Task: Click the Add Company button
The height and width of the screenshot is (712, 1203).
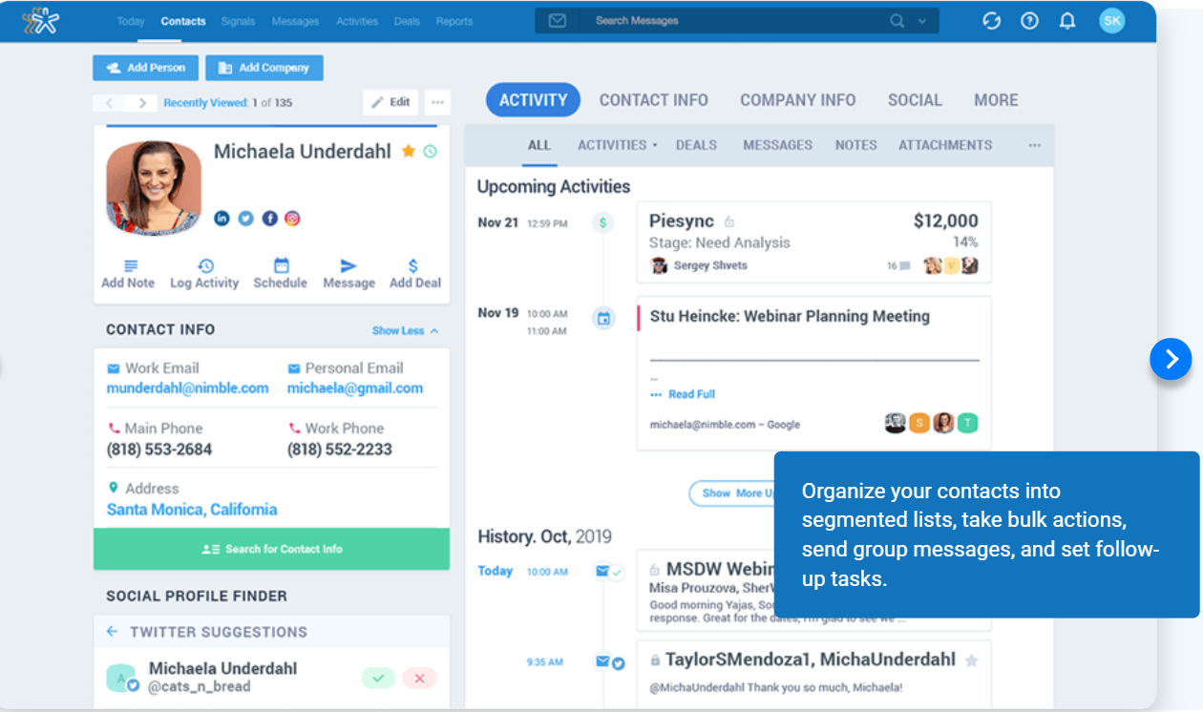Action: click(x=264, y=68)
